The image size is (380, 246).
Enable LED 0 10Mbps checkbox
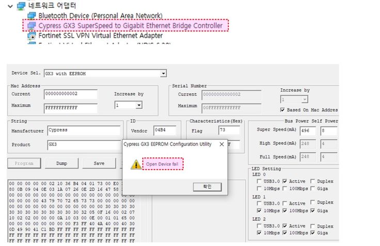coord(259,188)
